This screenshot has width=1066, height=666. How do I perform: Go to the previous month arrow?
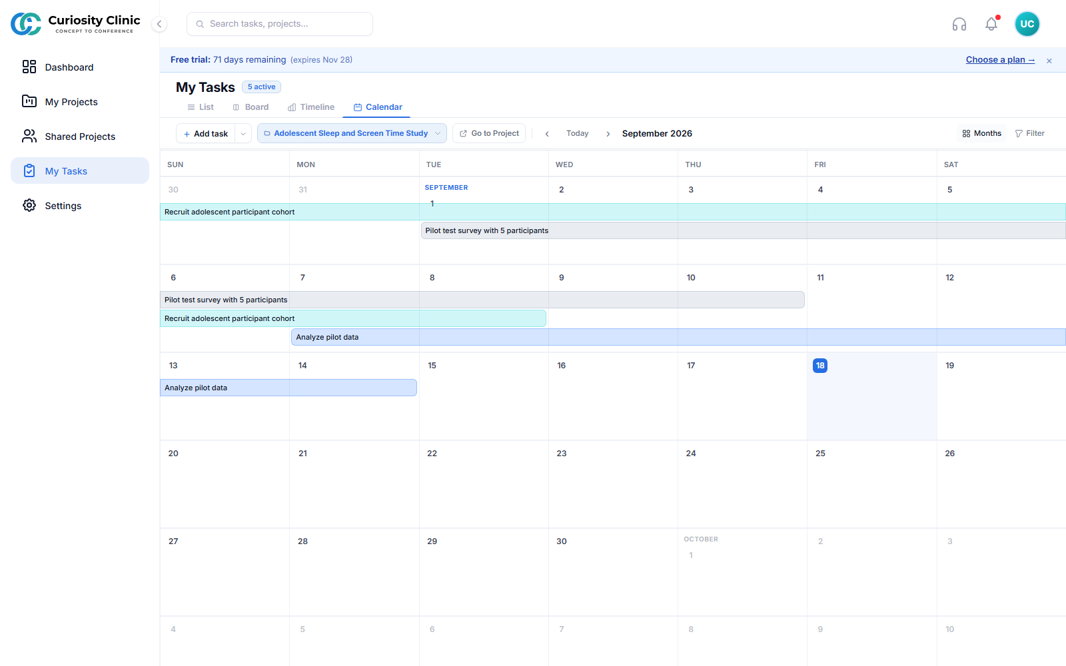[547, 134]
